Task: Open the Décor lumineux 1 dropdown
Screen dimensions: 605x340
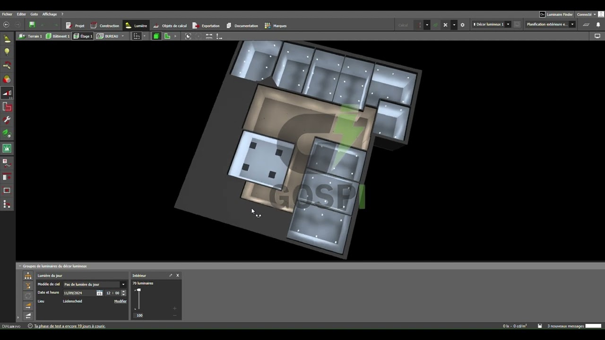Action: point(492,25)
